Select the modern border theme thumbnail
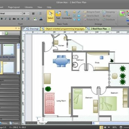 [9, 50]
